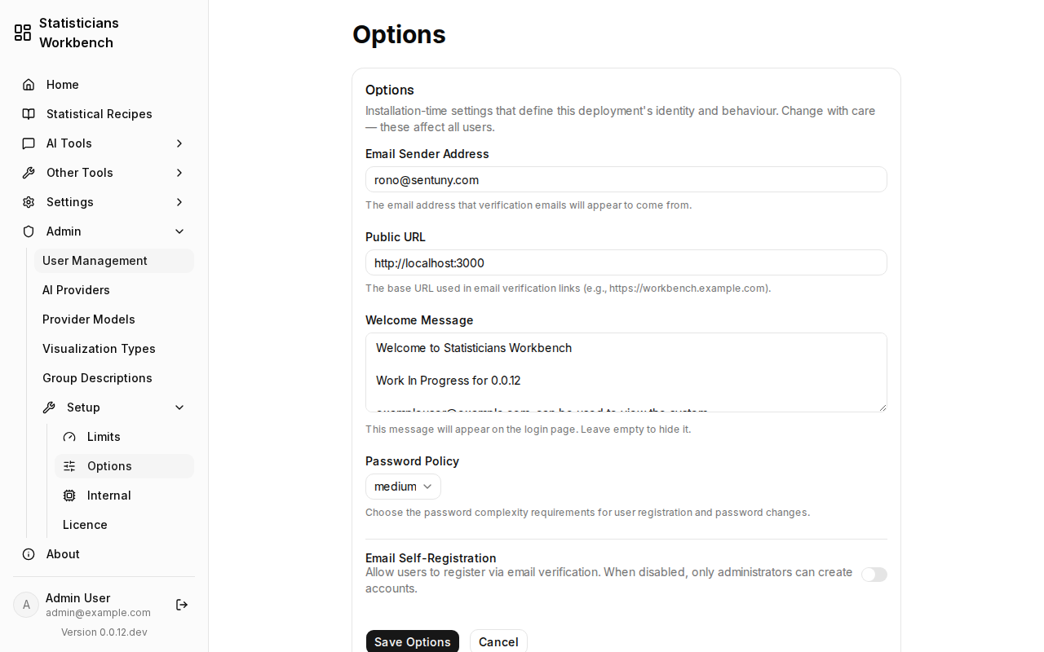Collapse the Admin section chevron
1044x652 pixels.
[x=179, y=231]
